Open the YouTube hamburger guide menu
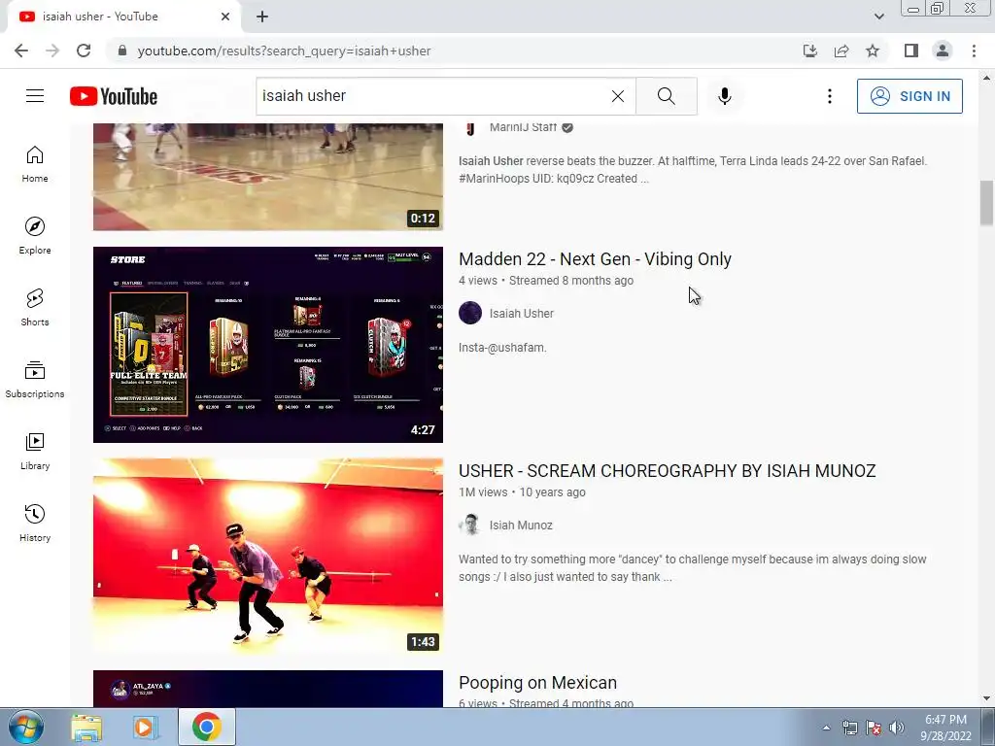The image size is (995, 746). pyautogui.click(x=35, y=96)
